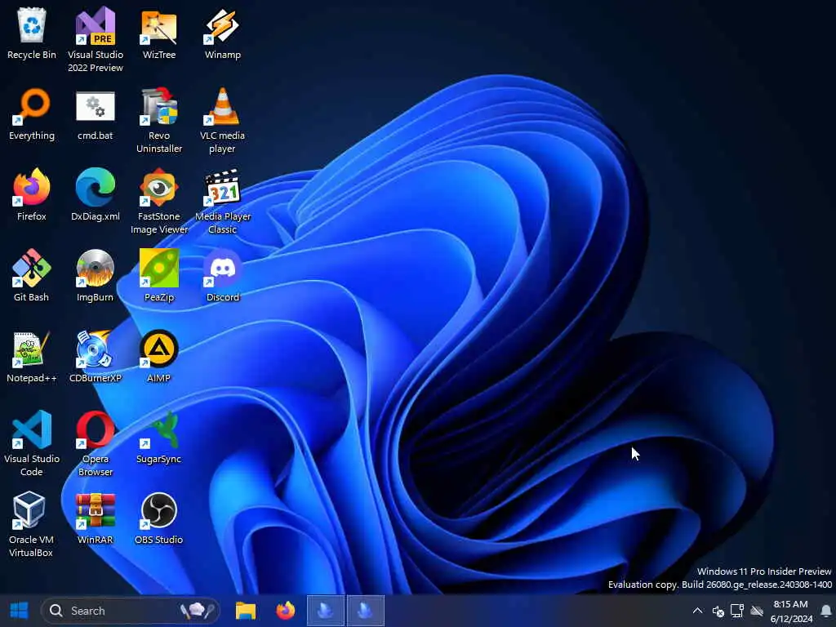Select the PeaZip shortcut
Image resolution: width=836 pixels, height=627 pixels.
click(x=159, y=275)
